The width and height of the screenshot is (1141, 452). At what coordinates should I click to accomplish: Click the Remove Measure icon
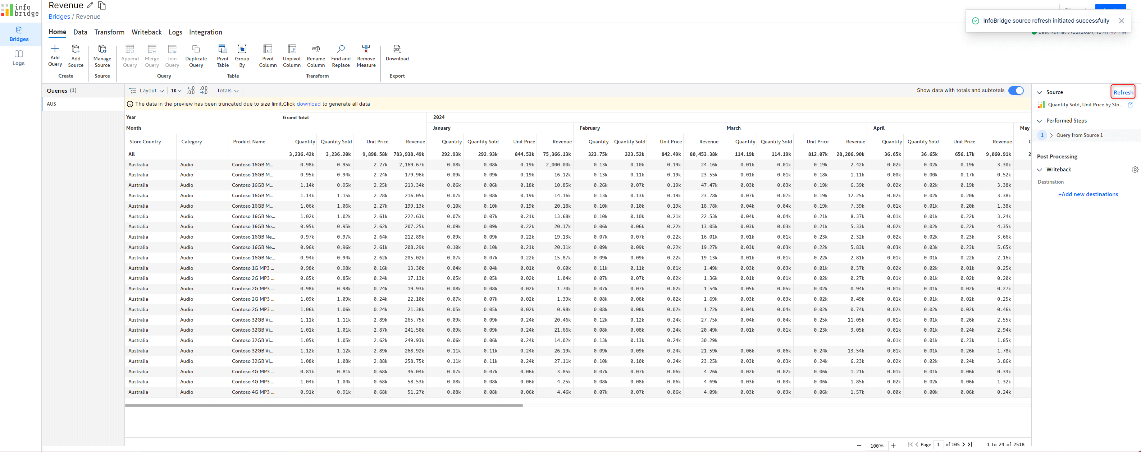pos(366,49)
